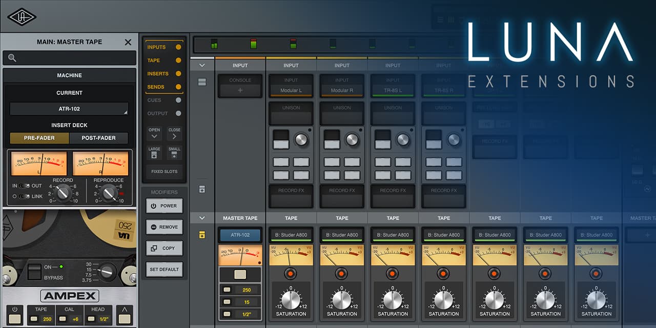Click the Remove modifier button
This screenshot has width=656, height=328.
point(164,227)
